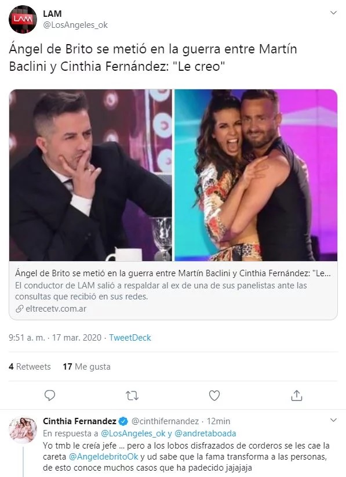Open the eltrecetv.com.ar article card title
The height and width of the screenshot is (477, 346).
pos(173,273)
